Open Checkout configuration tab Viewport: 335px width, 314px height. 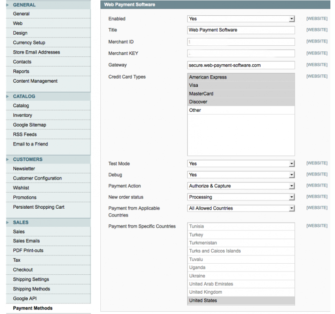(x=48, y=270)
